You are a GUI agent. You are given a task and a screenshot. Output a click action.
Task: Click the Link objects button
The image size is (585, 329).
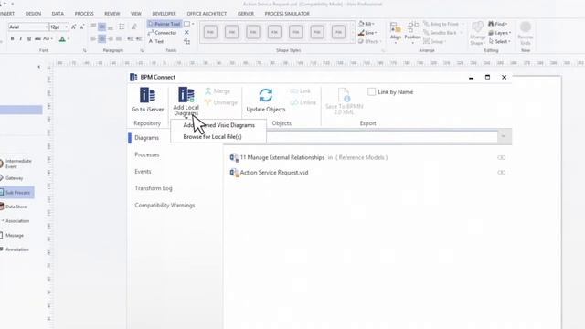click(x=301, y=91)
